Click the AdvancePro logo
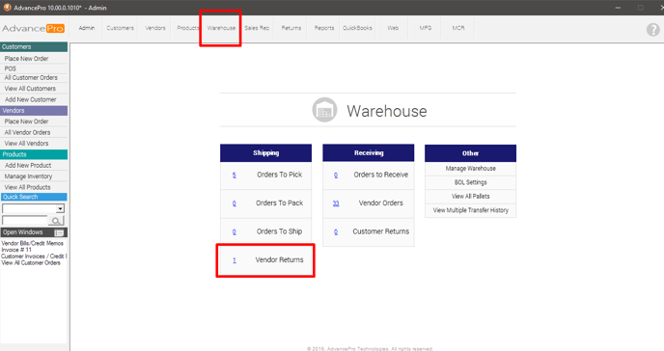Viewport: 664px width, 351px height. (33, 28)
